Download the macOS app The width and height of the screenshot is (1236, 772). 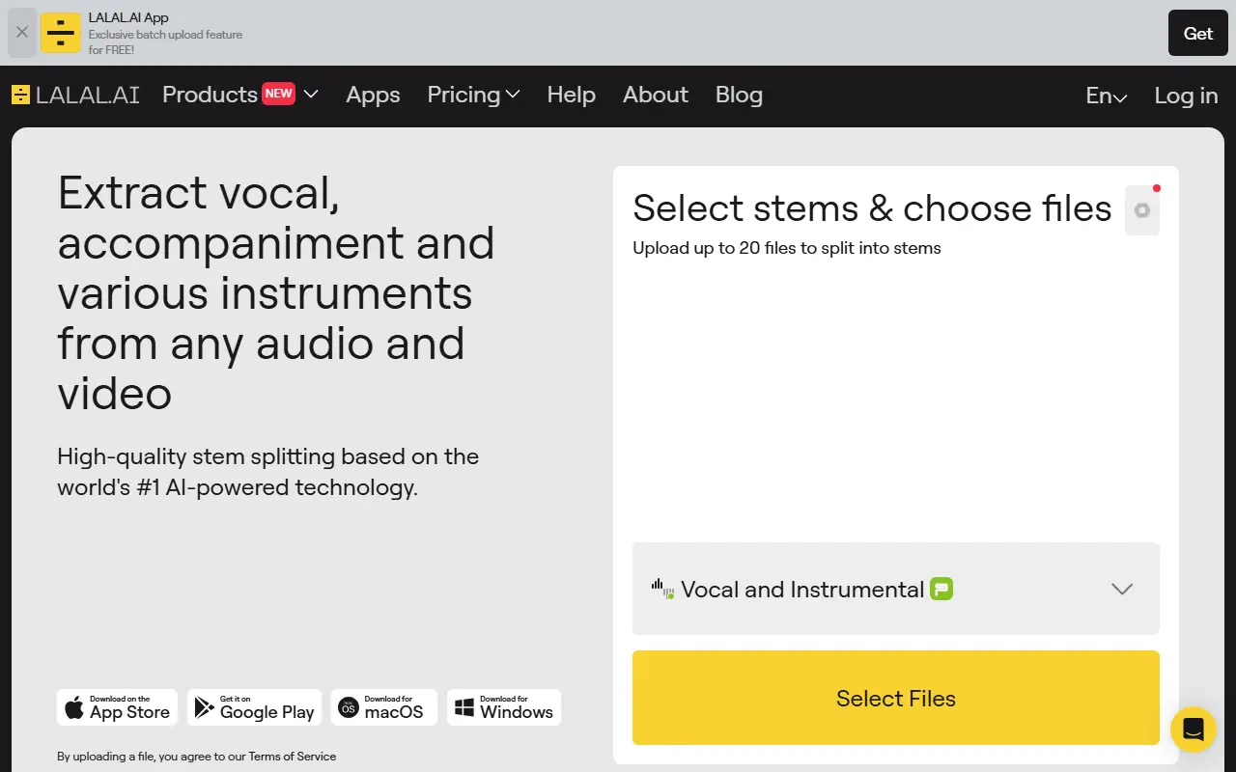383,707
